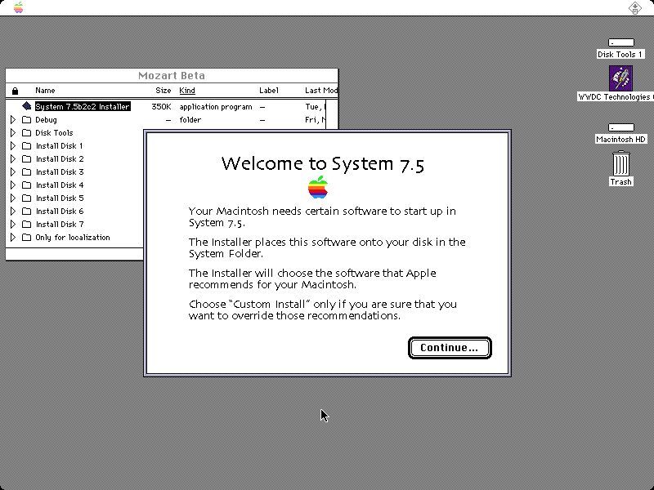Click the Install Disk 2 folder icon

(x=27, y=158)
